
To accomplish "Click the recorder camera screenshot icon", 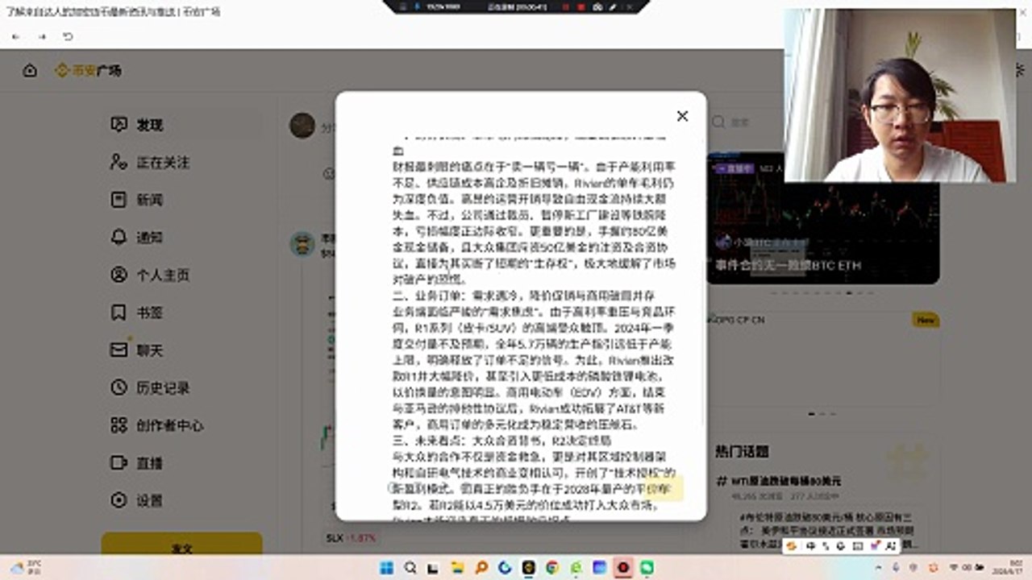I will tap(597, 6).
